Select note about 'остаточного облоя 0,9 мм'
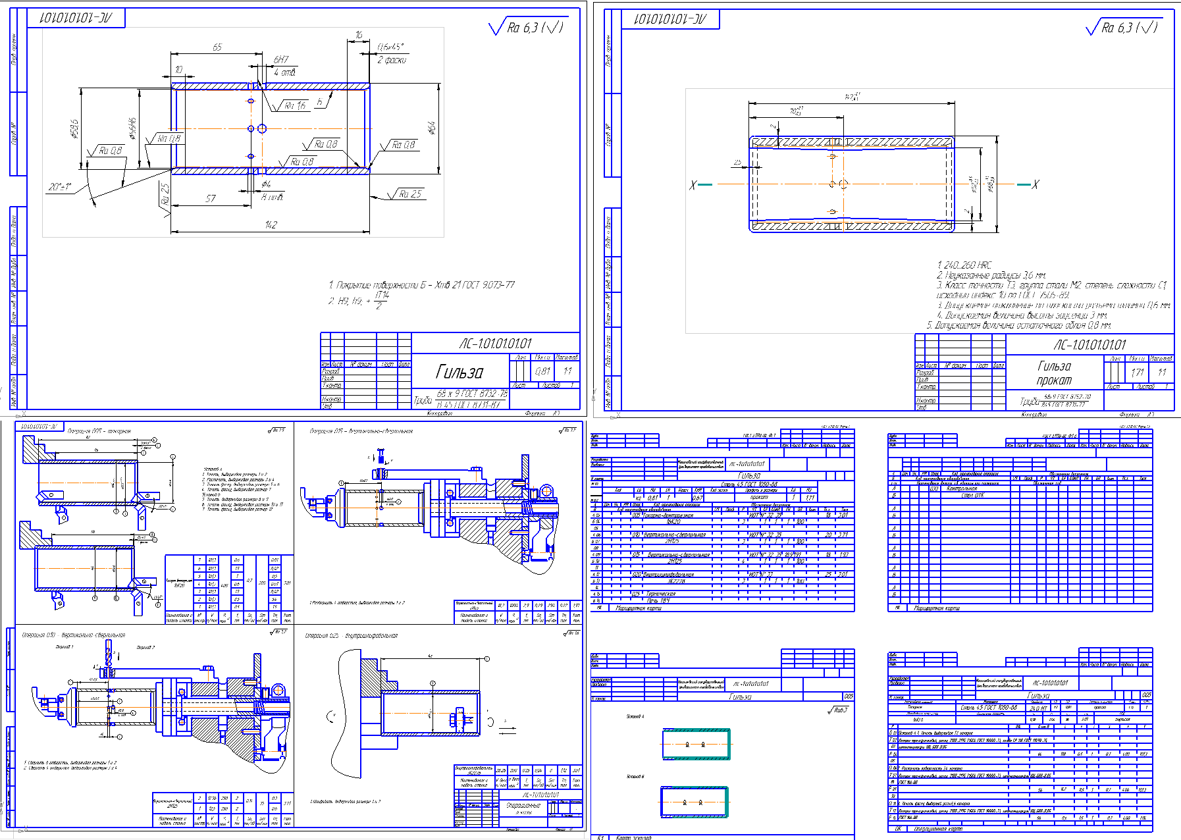The width and height of the screenshot is (1181, 840). (x=1019, y=325)
